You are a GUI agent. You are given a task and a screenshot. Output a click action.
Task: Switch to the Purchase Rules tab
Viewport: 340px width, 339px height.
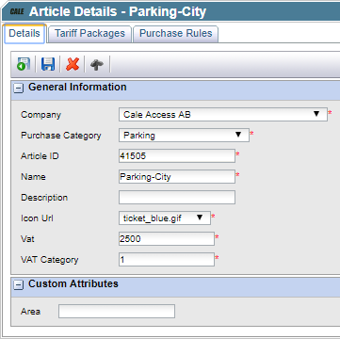176,34
